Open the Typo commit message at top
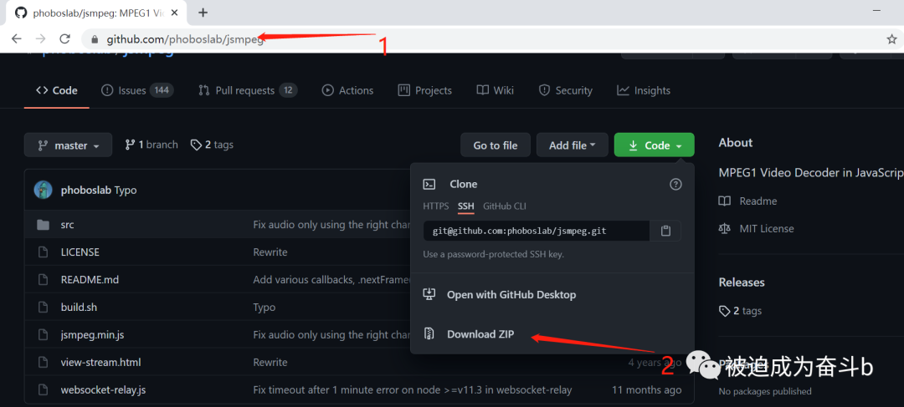This screenshot has height=407, width=904. point(126,190)
